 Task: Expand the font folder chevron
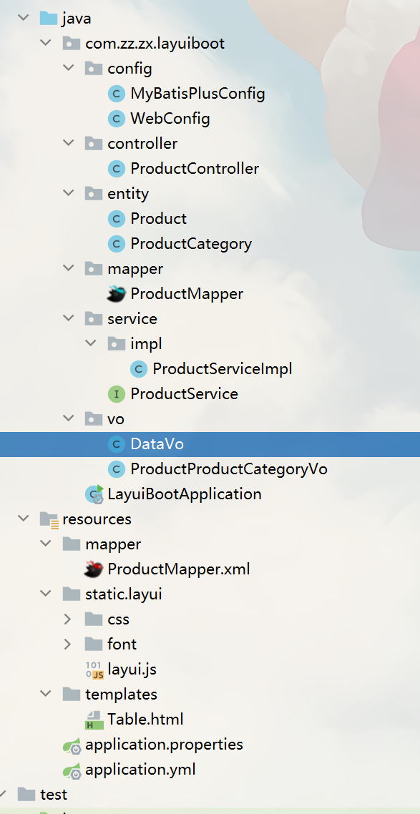(x=68, y=644)
